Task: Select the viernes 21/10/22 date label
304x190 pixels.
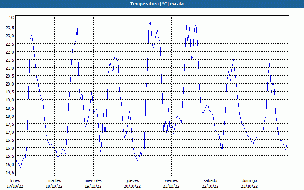Action: point(171,184)
